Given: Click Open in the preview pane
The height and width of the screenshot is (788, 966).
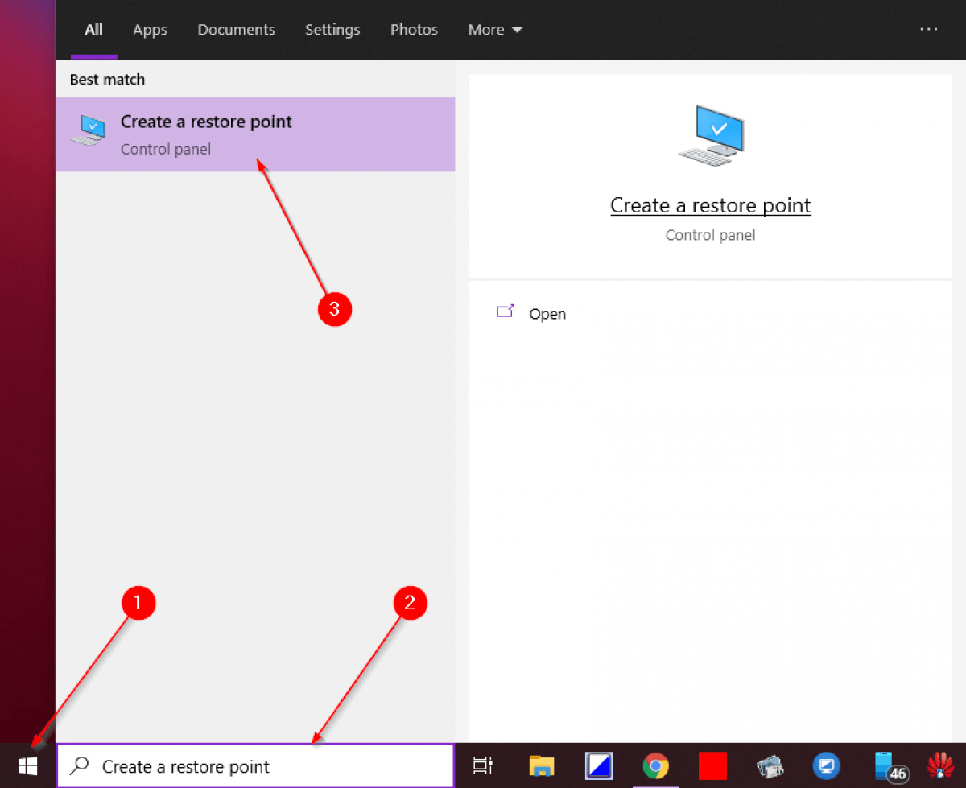Looking at the screenshot, I should 547,314.
